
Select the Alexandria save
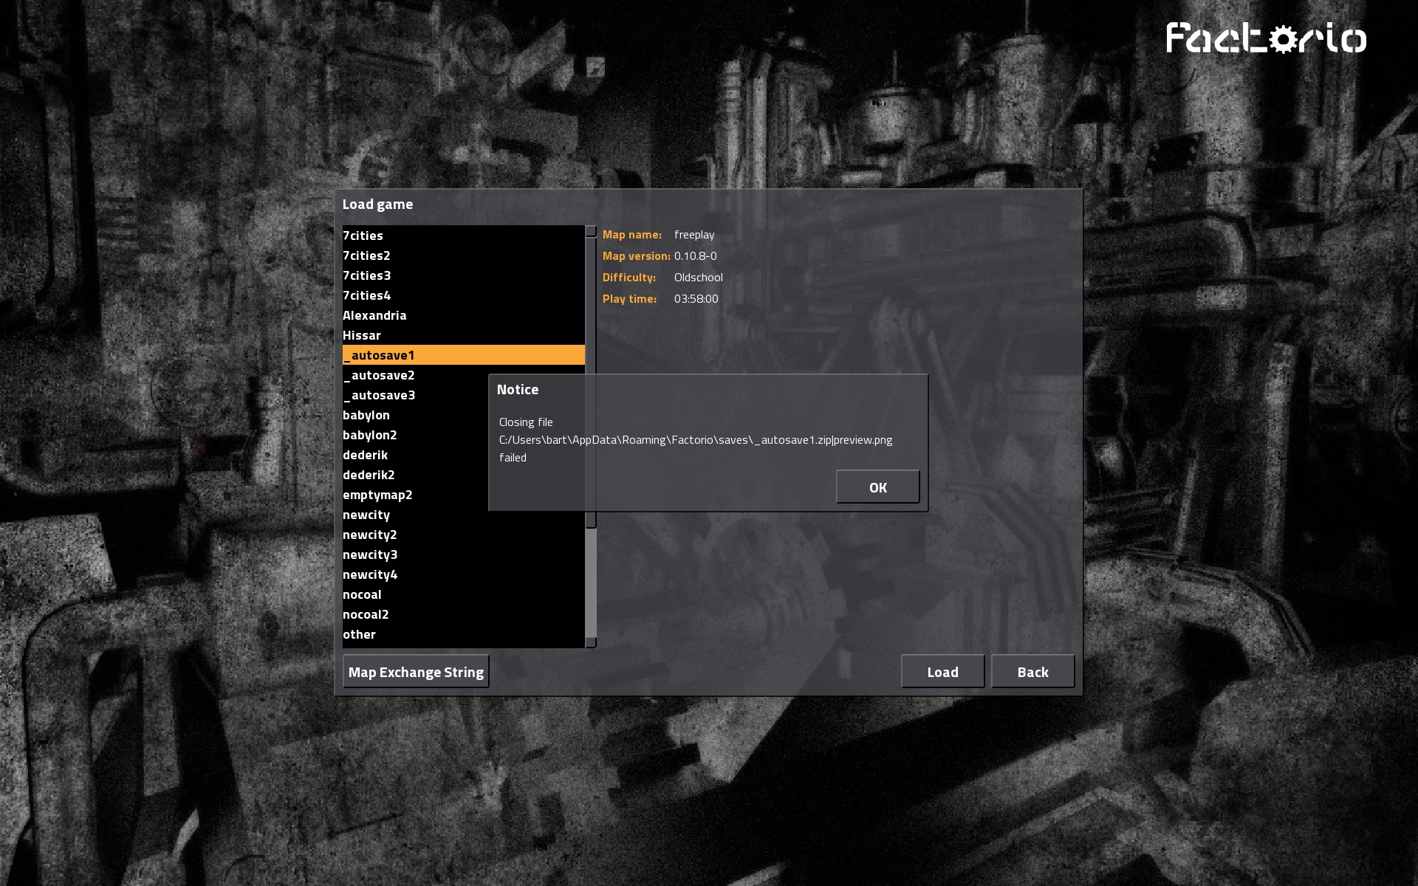[464, 315]
